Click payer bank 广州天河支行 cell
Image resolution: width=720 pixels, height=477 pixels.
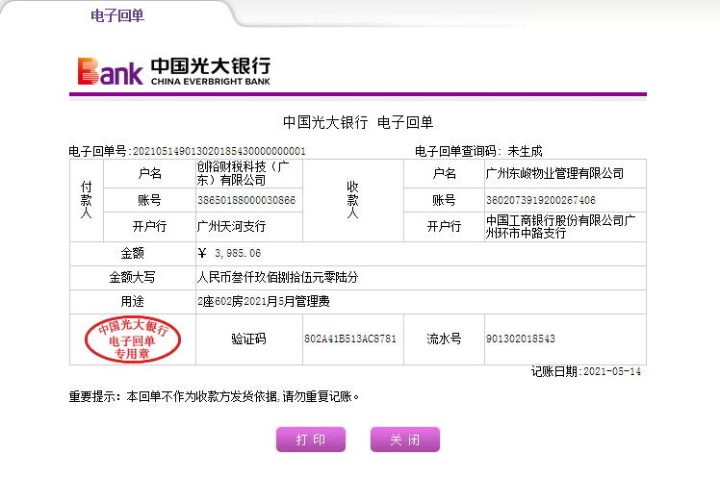[x=231, y=227]
